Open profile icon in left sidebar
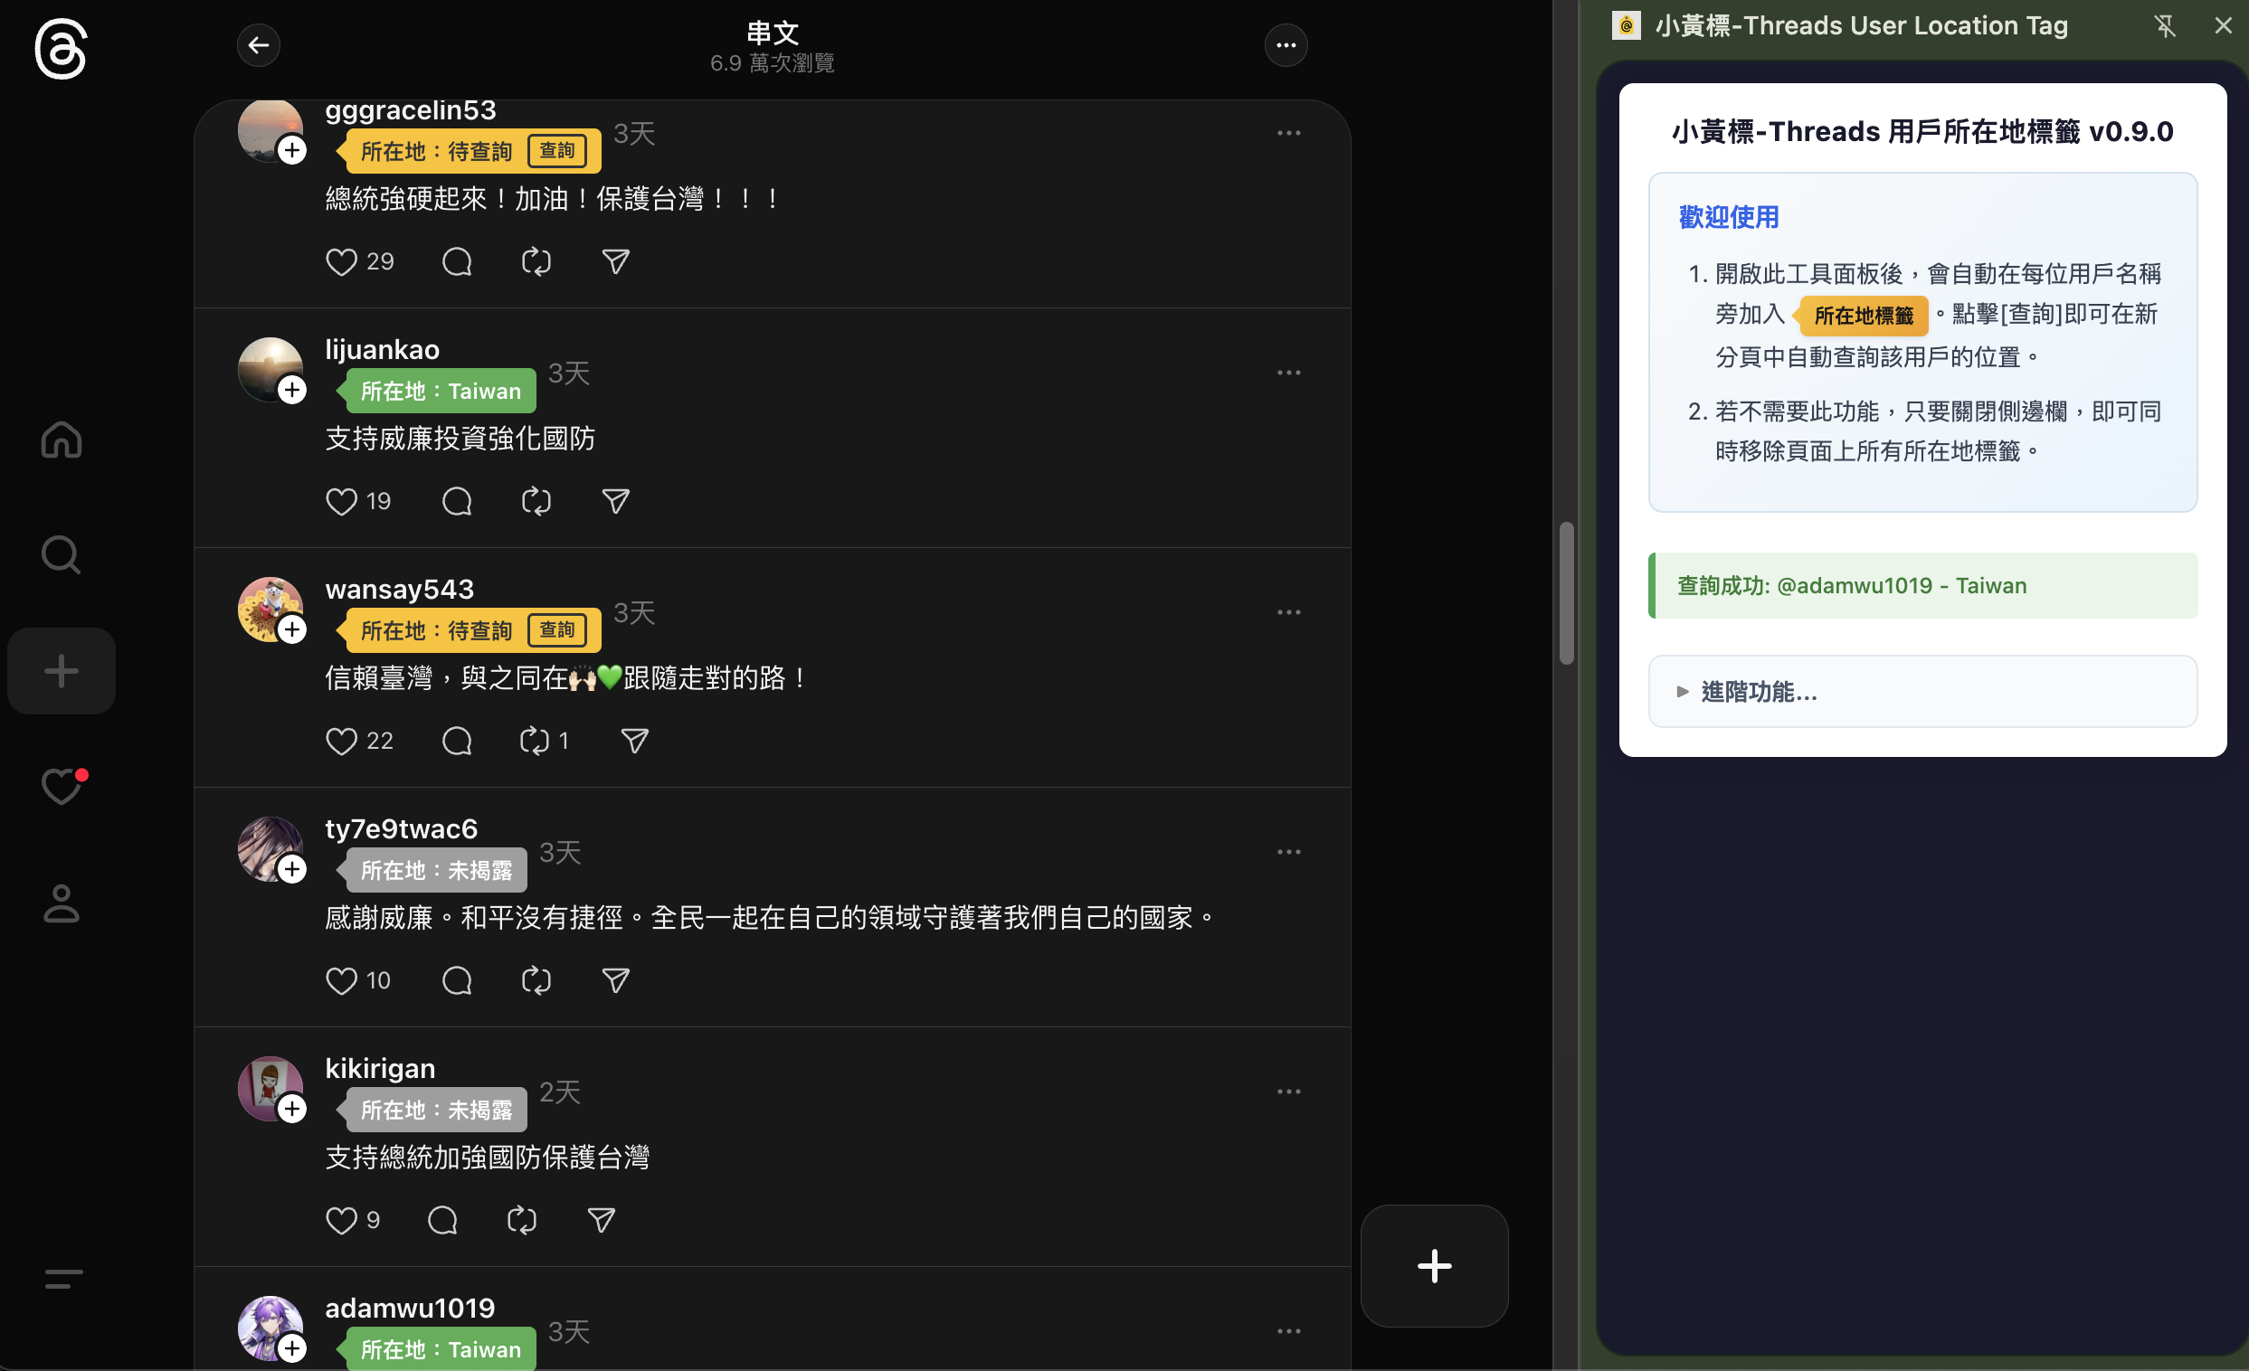This screenshot has height=1371, width=2249. tap(62, 903)
